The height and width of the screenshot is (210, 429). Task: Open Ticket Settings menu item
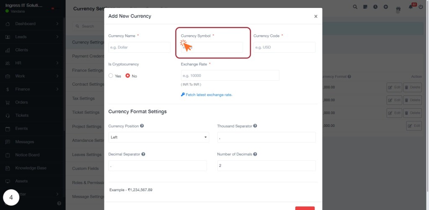click(x=85, y=112)
